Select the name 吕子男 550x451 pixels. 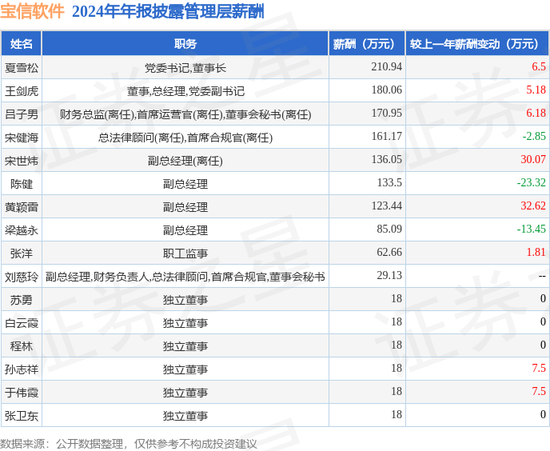[22, 114]
